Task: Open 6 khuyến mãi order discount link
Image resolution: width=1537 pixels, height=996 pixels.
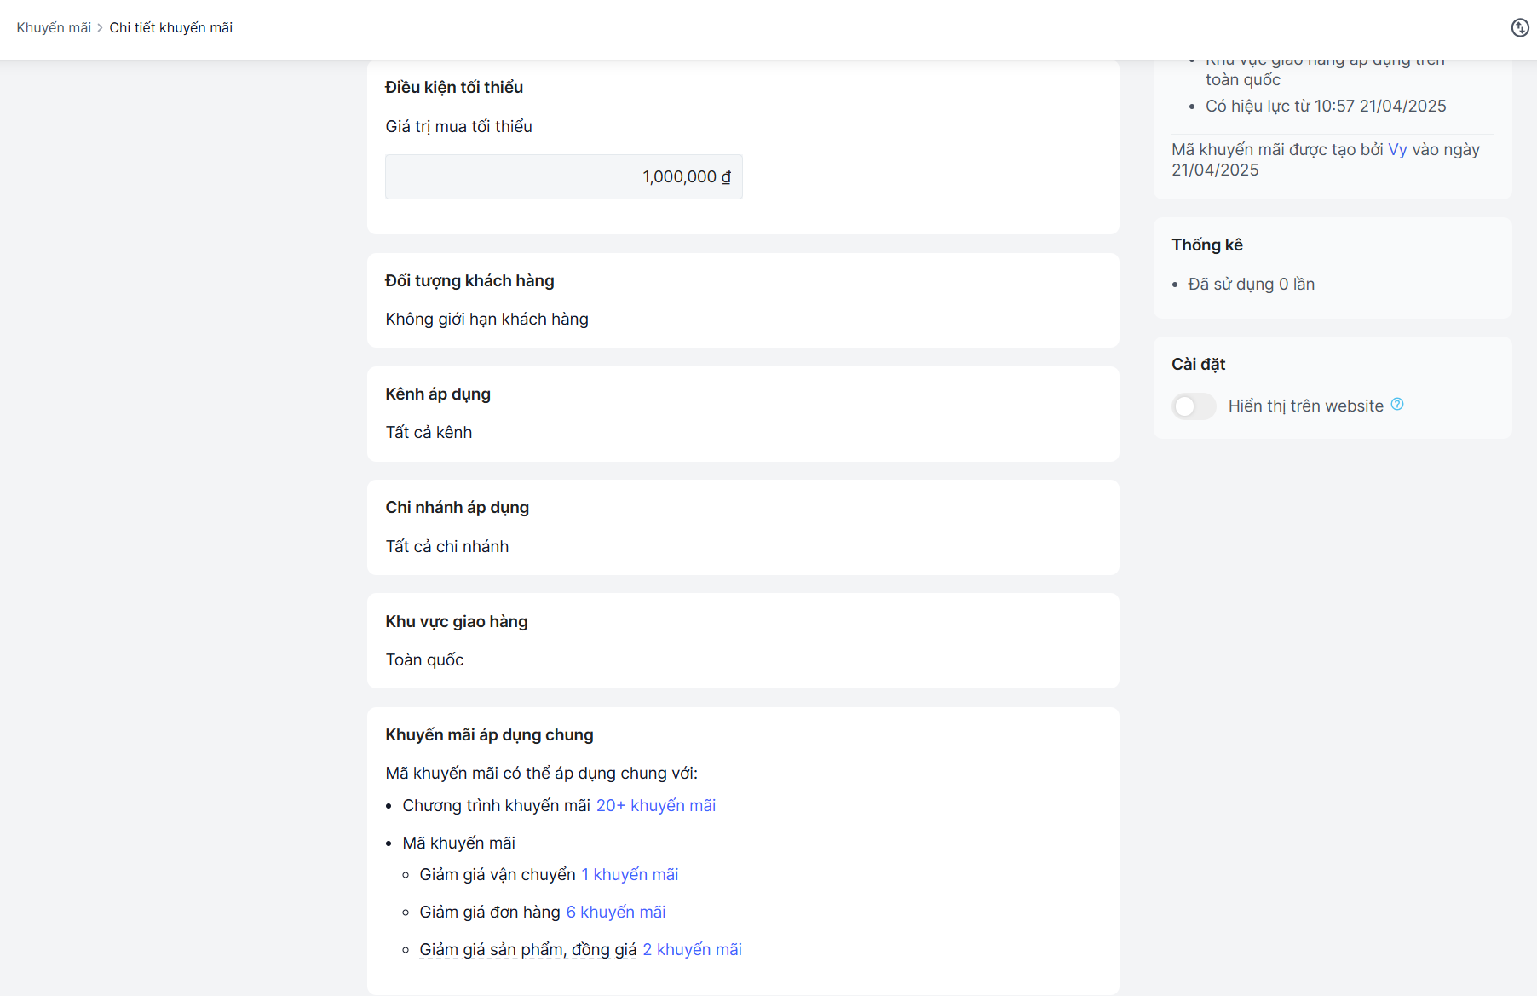Action: pyautogui.click(x=615, y=913)
